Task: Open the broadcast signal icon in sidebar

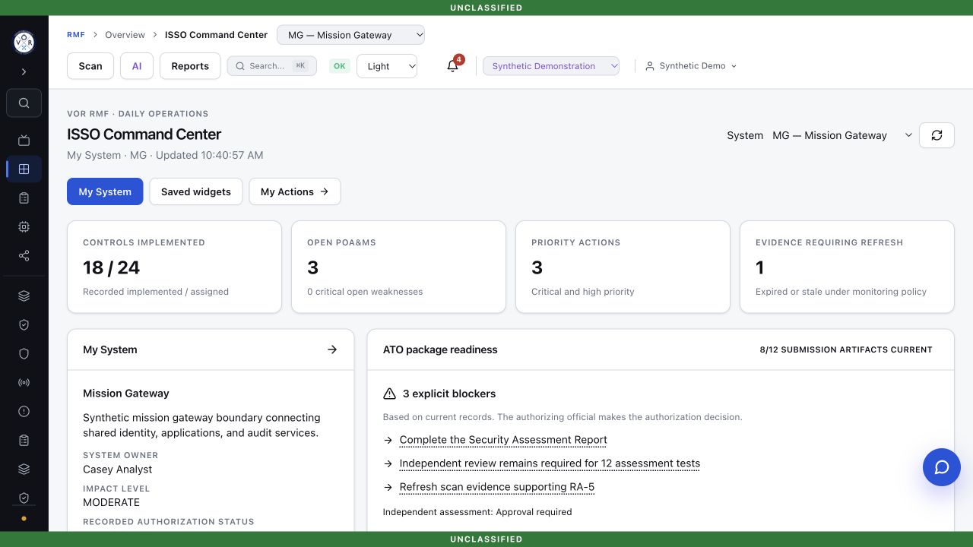Action: tap(24, 382)
